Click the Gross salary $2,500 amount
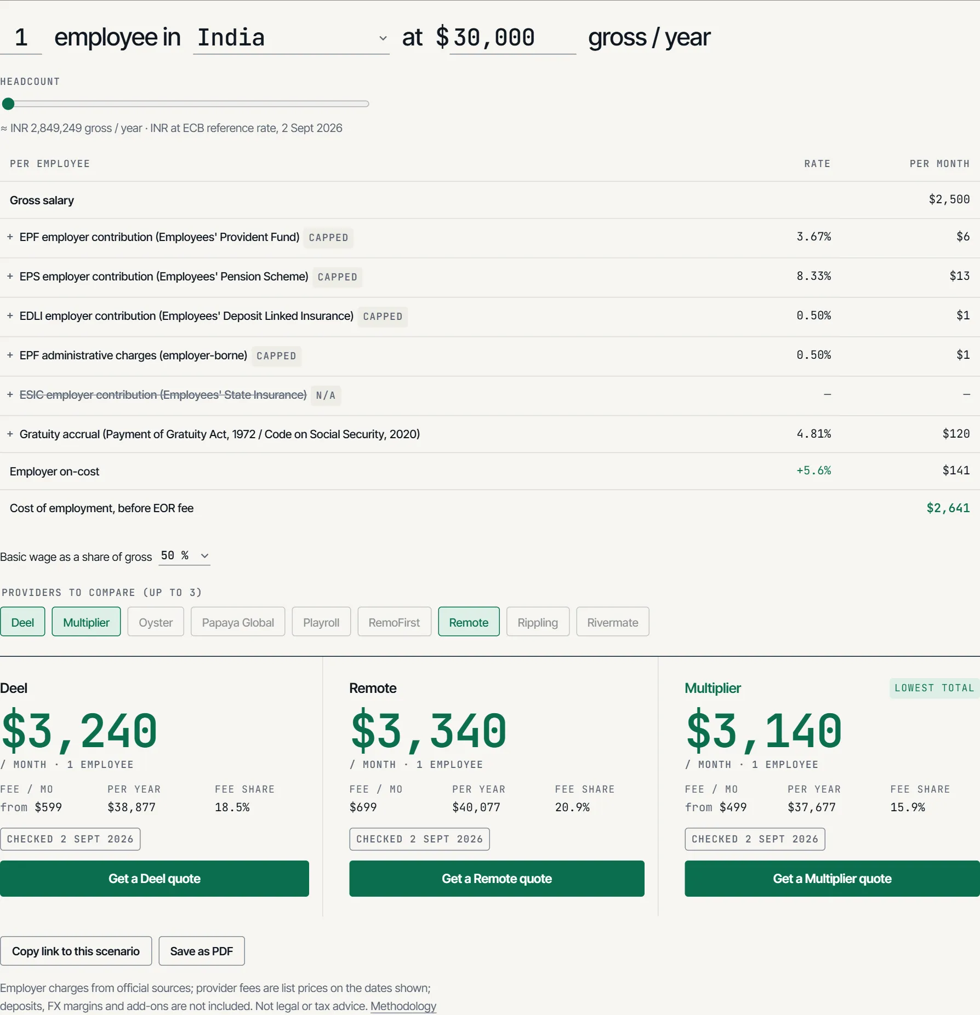 pyautogui.click(x=949, y=199)
